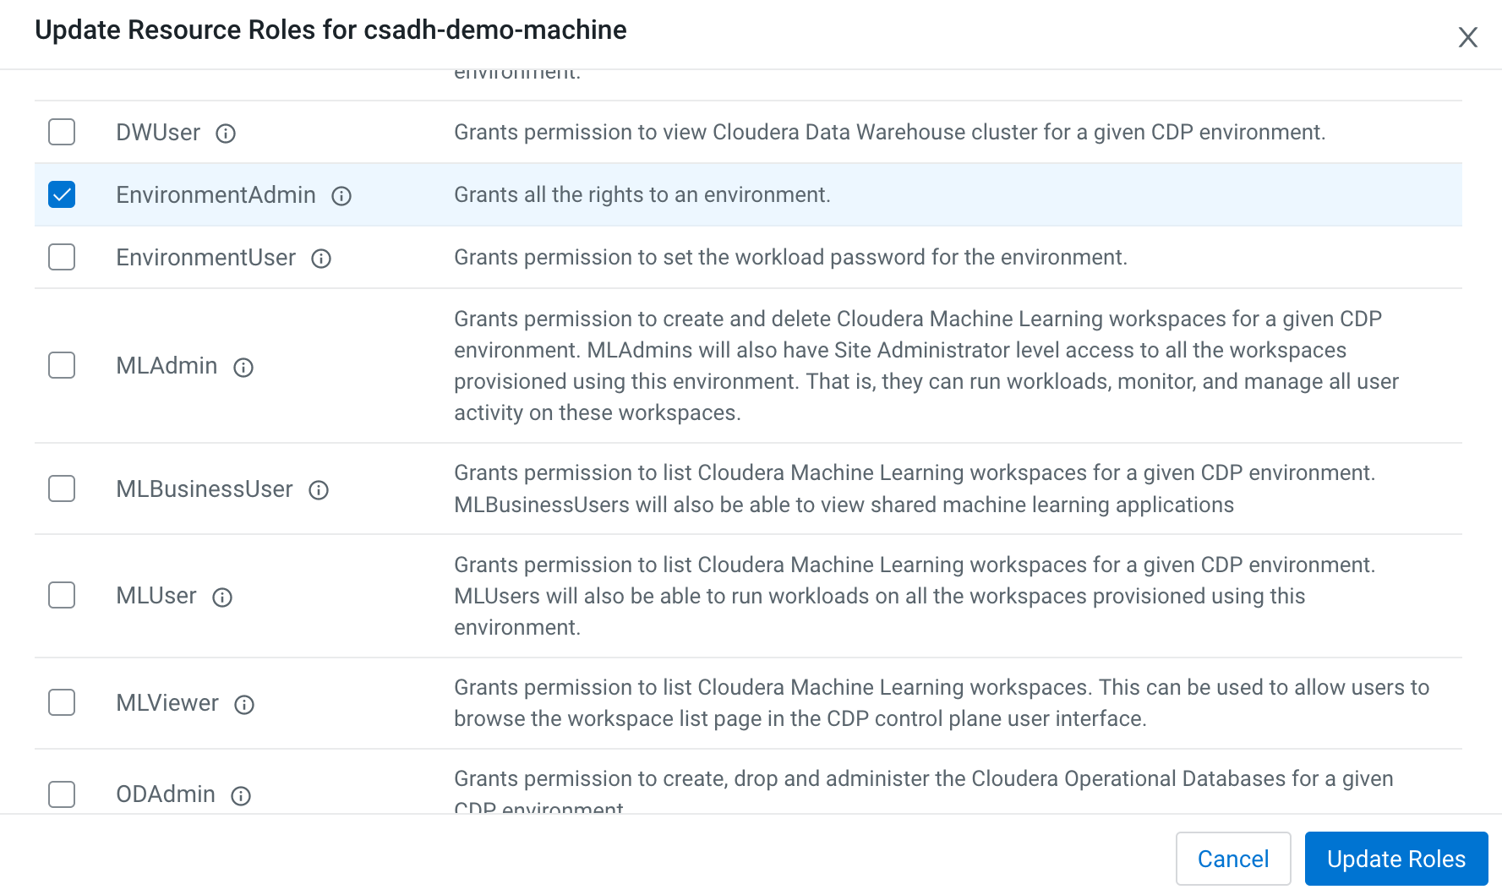Enable the DWUser role checkbox

(x=62, y=132)
